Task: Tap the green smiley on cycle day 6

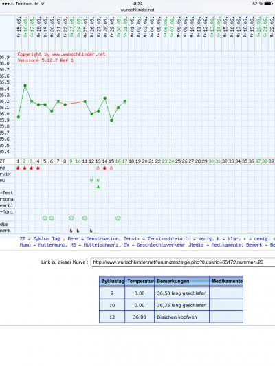Action: [x=52, y=218]
